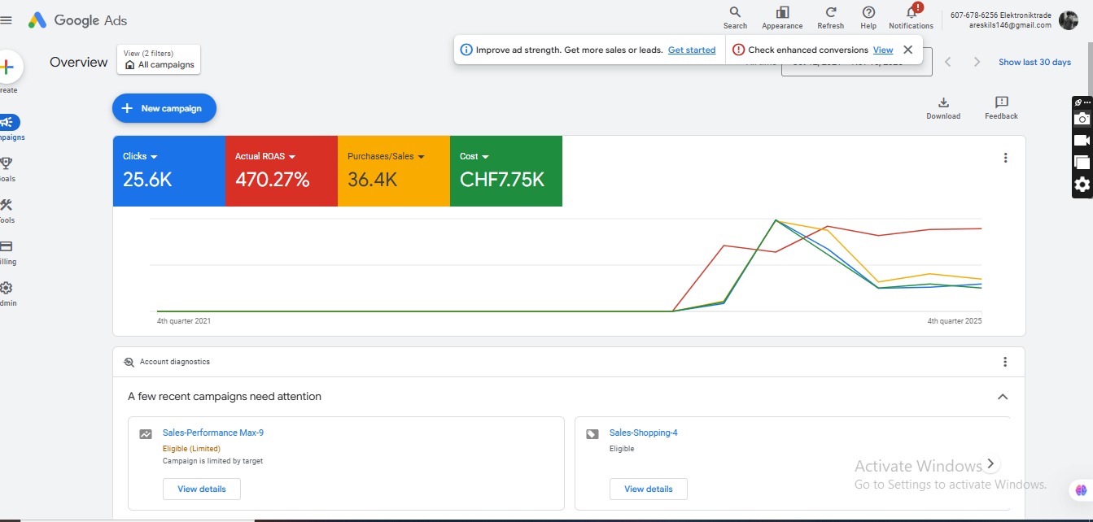Screen dimensions: 1093x522
Task: Collapse the campaigns need attention section
Action: [1003, 397]
